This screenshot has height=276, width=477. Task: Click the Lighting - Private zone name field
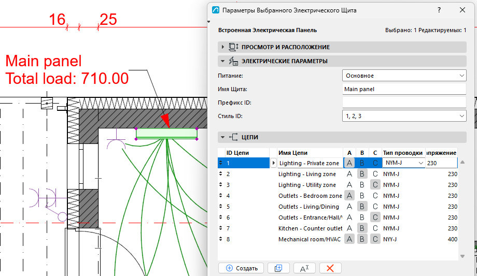pos(309,163)
